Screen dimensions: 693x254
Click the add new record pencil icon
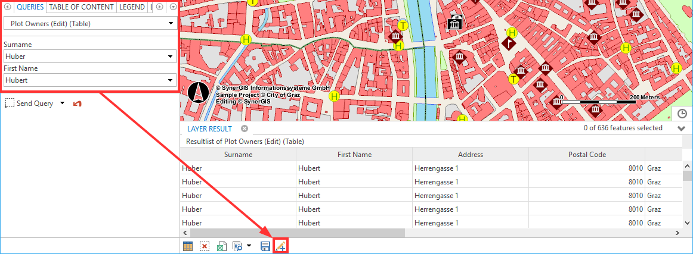pos(281,246)
